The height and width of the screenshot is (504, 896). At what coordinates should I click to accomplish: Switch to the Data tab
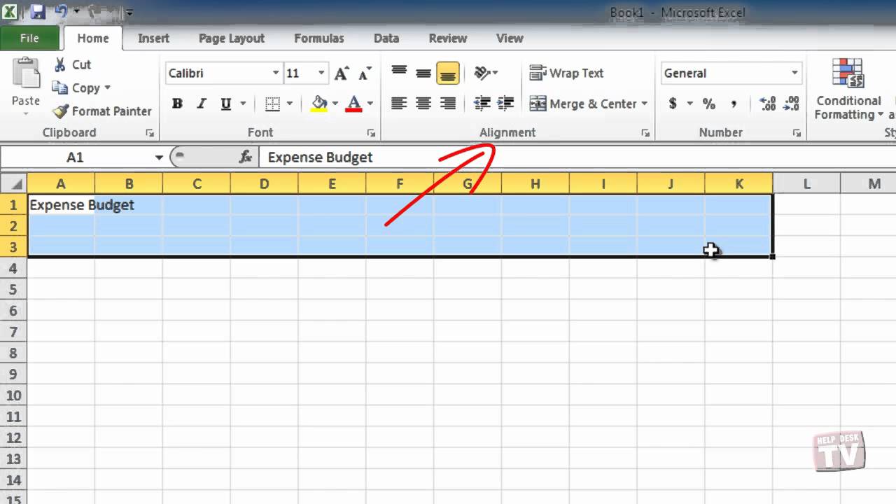point(386,38)
